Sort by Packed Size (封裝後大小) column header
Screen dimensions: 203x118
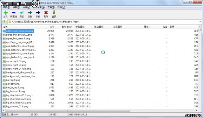click(x=65, y=27)
